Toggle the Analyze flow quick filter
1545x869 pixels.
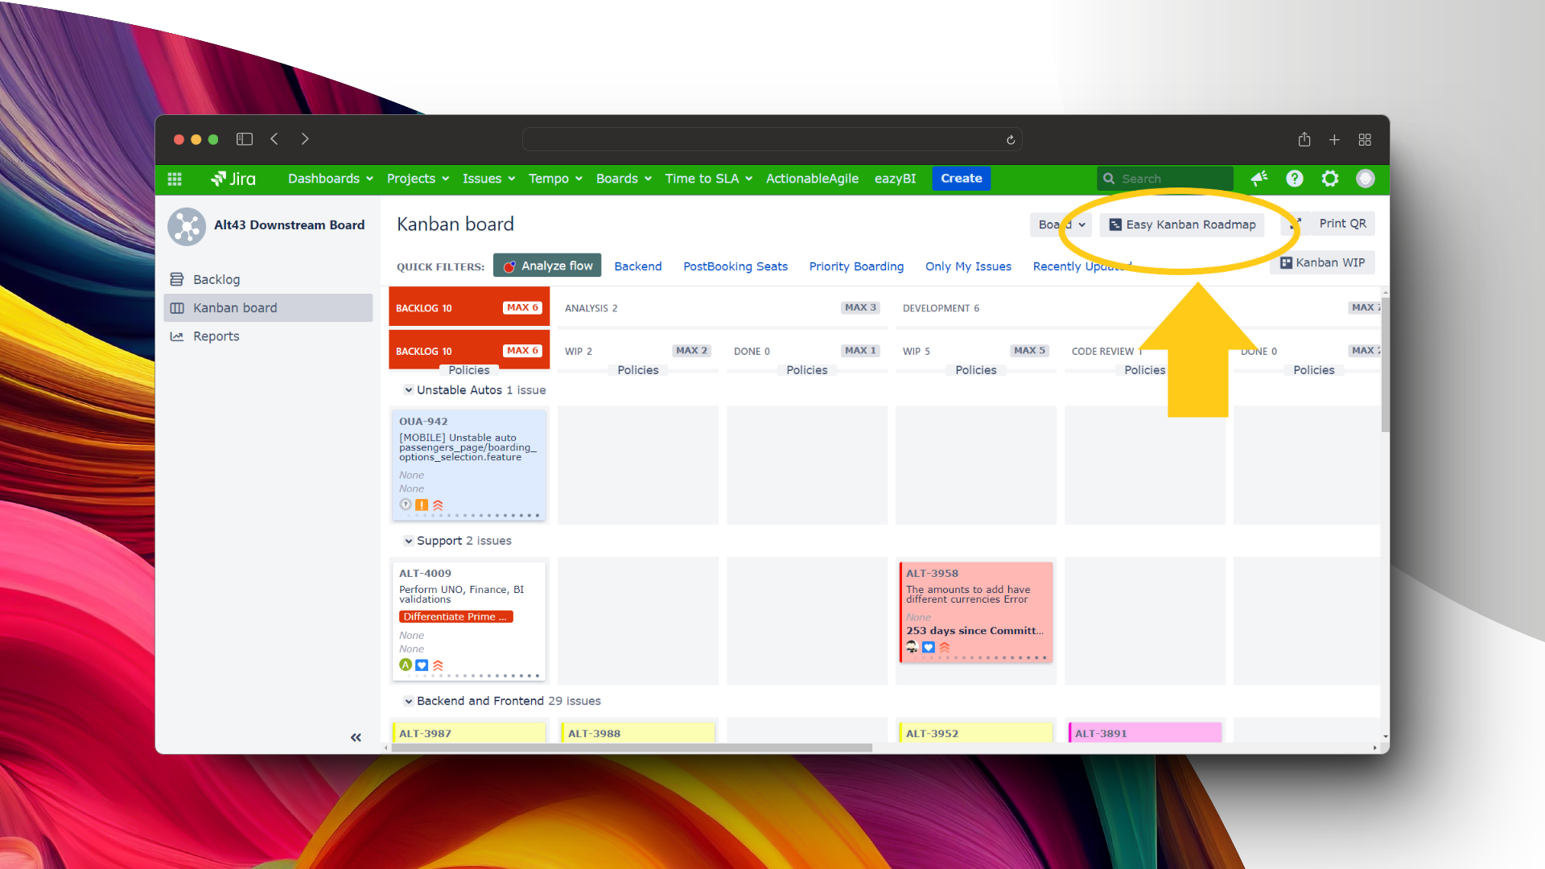point(547,266)
